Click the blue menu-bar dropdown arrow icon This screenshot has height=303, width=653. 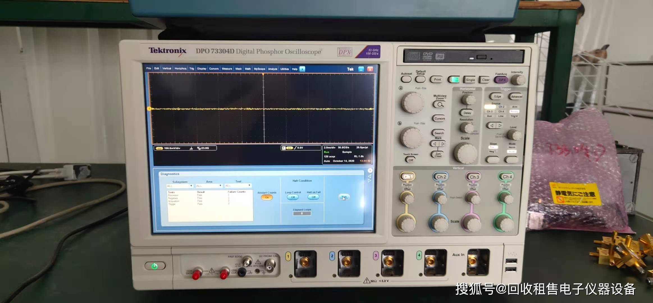coord(302,69)
